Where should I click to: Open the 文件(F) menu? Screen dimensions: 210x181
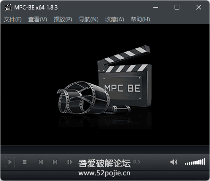[x=13, y=19]
